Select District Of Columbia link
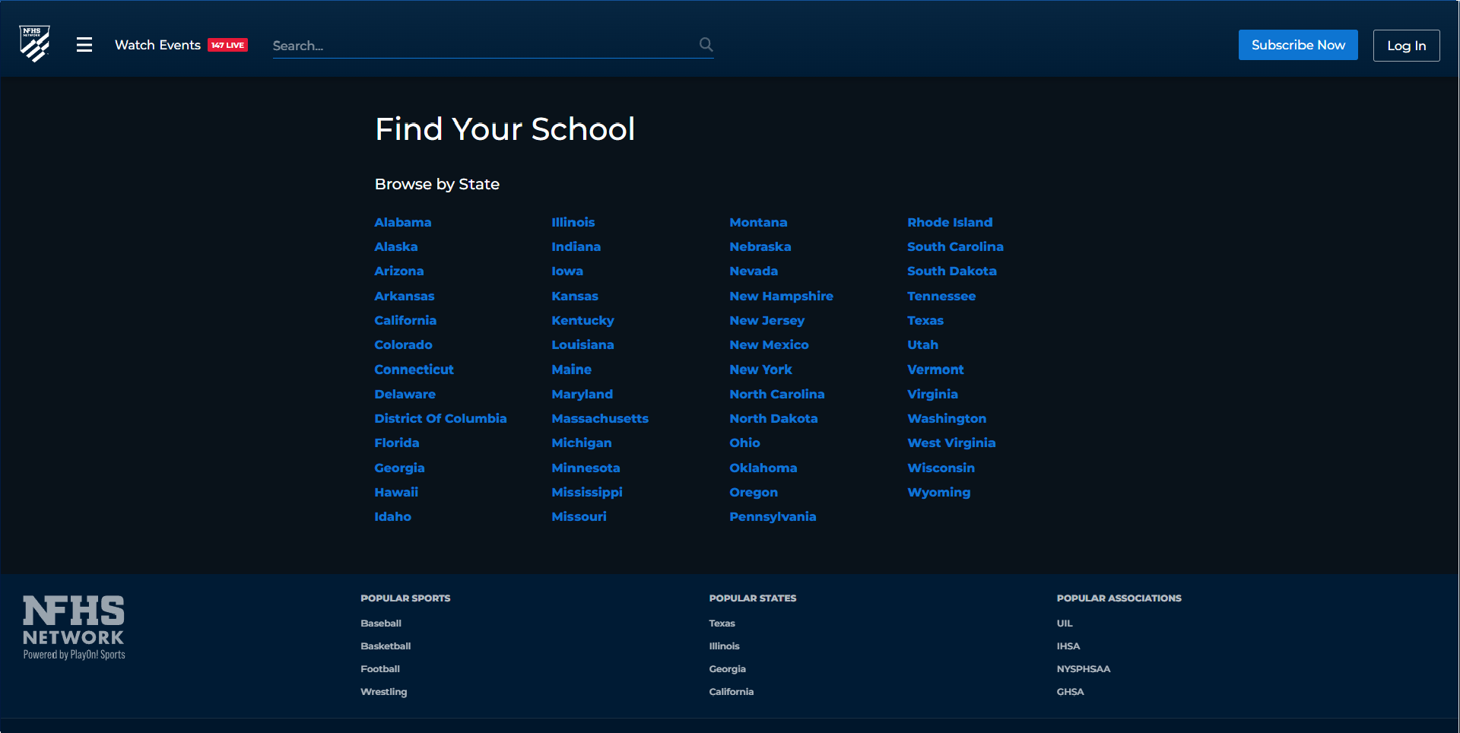Screen dimensions: 1460x733 [440, 418]
